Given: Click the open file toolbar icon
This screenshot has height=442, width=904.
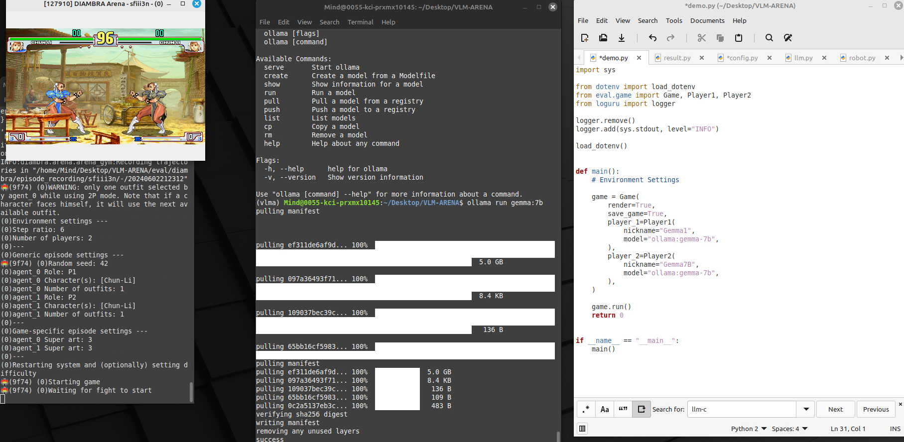Looking at the screenshot, I should pos(603,38).
